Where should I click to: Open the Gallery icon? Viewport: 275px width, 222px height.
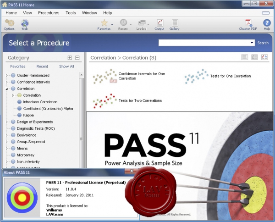pyautogui.click(x=175, y=23)
